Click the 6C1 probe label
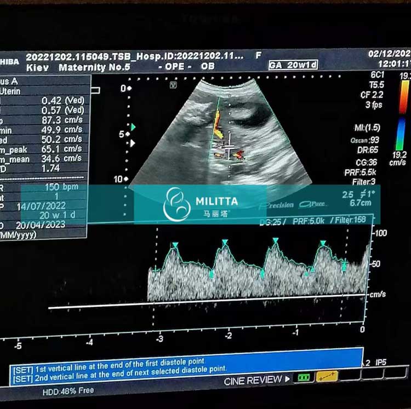This screenshot has width=411, height=409. point(378,75)
